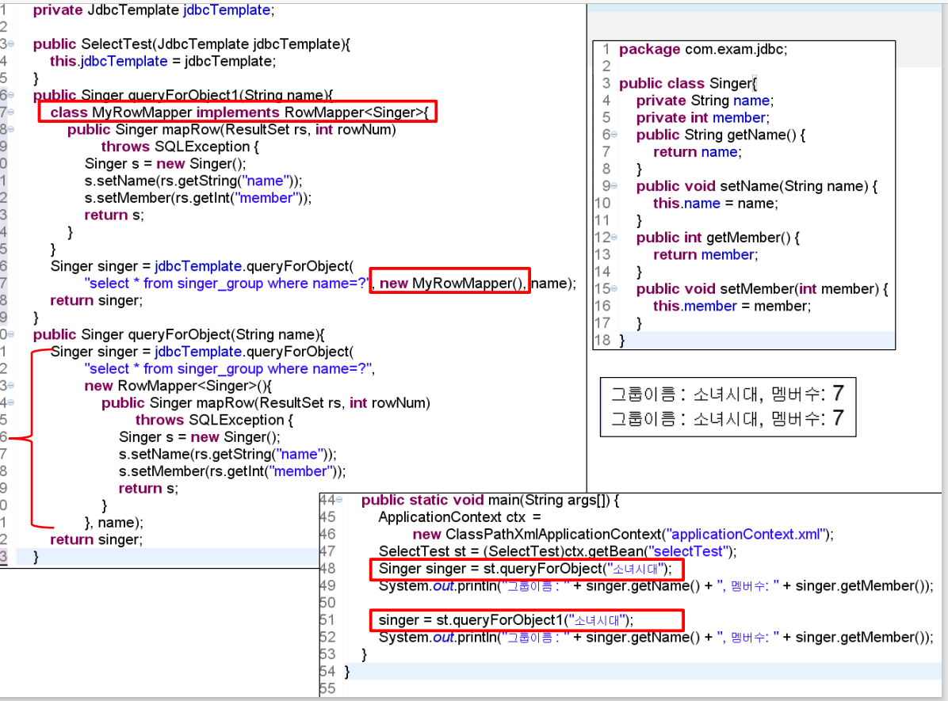Collapse fold marker of queryForObject(String name) method
Image resolution: width=948 pixels, height=701 pixels.
11,335
